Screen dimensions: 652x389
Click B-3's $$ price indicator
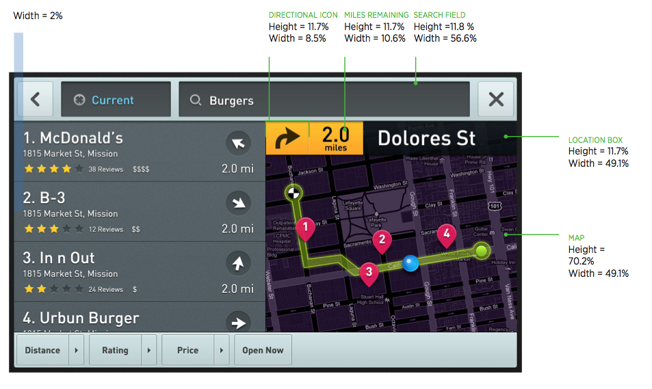pyautogui.click(x=136, y=230)
